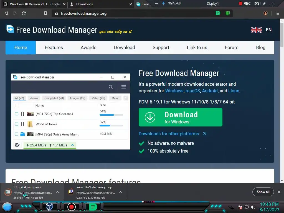Screen dimensions: 284x213
Task: Open the EN language selector
Action: pyautogui.click(x=268, y=30)
